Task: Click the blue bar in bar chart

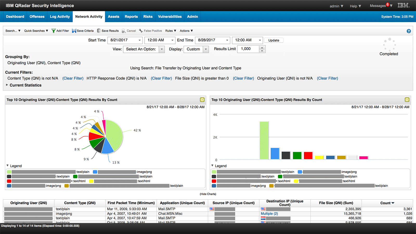Action: 275,154
